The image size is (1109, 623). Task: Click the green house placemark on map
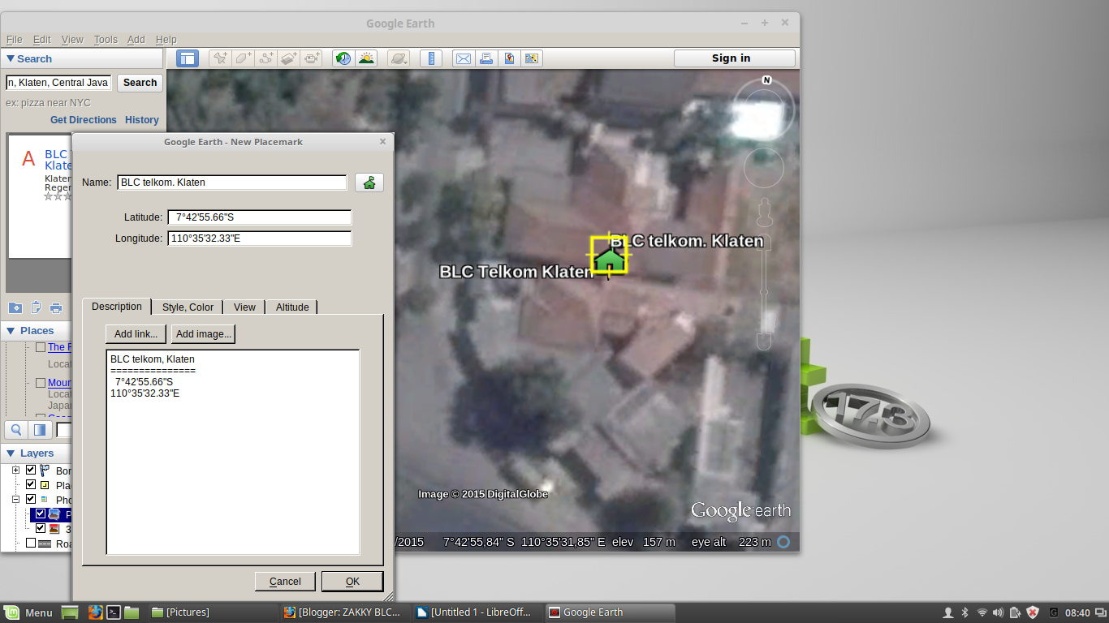pyautogui.click(x=609, y=260)
